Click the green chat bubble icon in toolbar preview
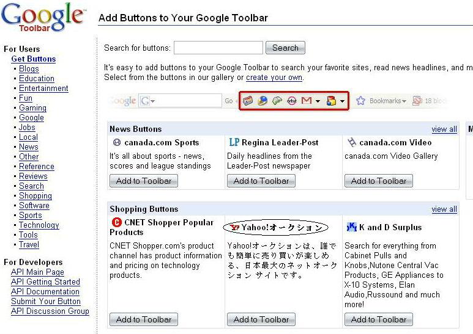Viewport: 473px width, 334px height. (277, 101)
